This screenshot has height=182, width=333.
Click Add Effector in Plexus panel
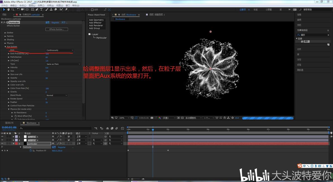(x=95, y=23)
